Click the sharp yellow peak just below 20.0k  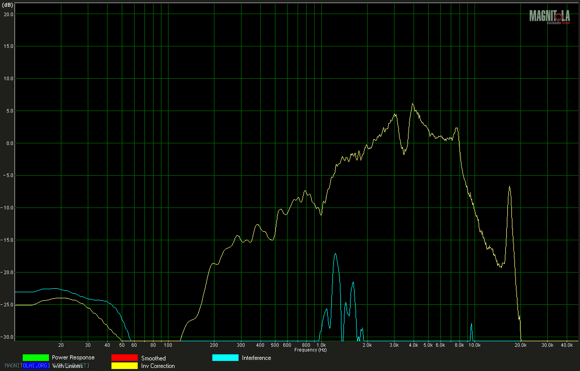[x=510, y=186]
